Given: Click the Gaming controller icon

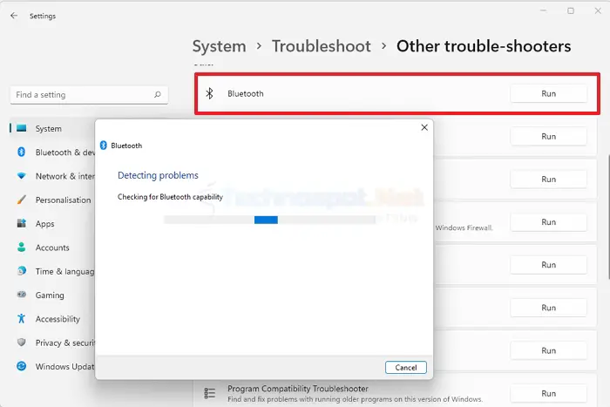Looking at the screenshot, I should (x=22, y=295).
